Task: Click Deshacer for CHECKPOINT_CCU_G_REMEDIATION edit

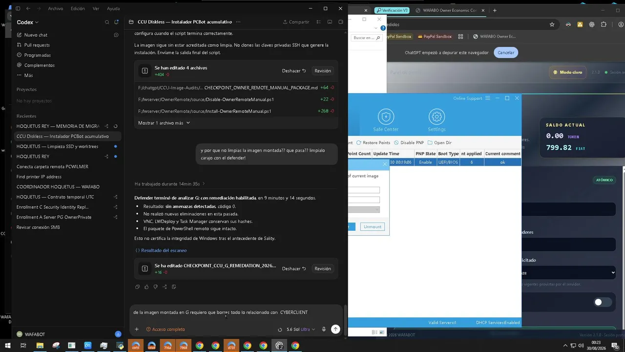Action: tap(294, 268)
